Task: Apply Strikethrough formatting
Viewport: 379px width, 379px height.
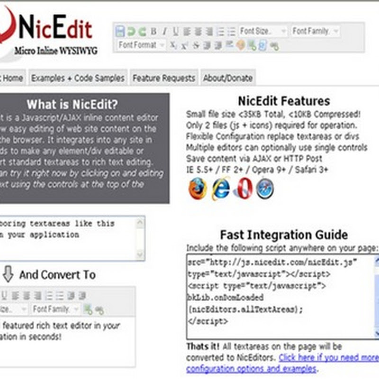Action: pos(196,45)
